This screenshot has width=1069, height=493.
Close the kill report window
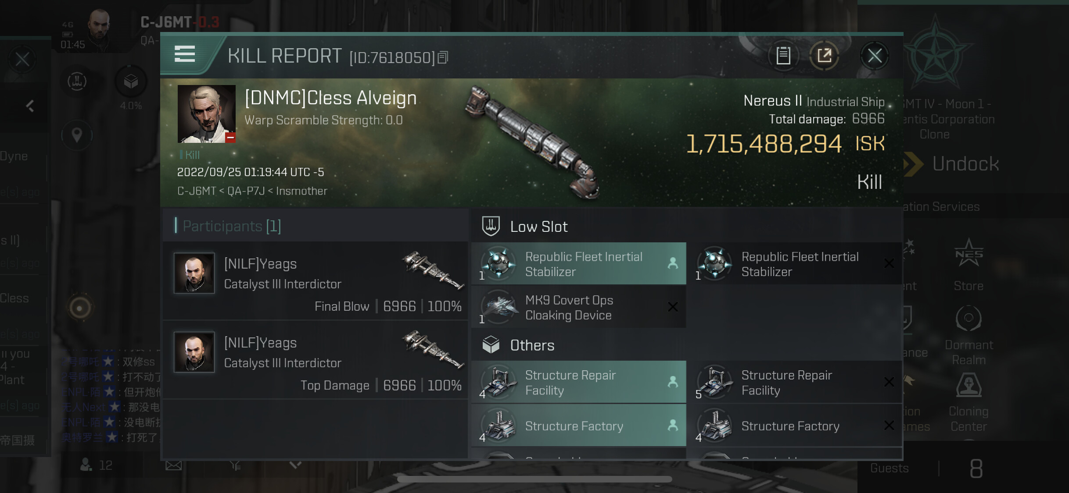coord(874,56)
